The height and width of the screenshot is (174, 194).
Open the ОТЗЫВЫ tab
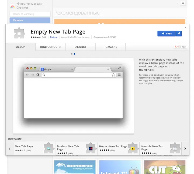click(x=80, y=47)
